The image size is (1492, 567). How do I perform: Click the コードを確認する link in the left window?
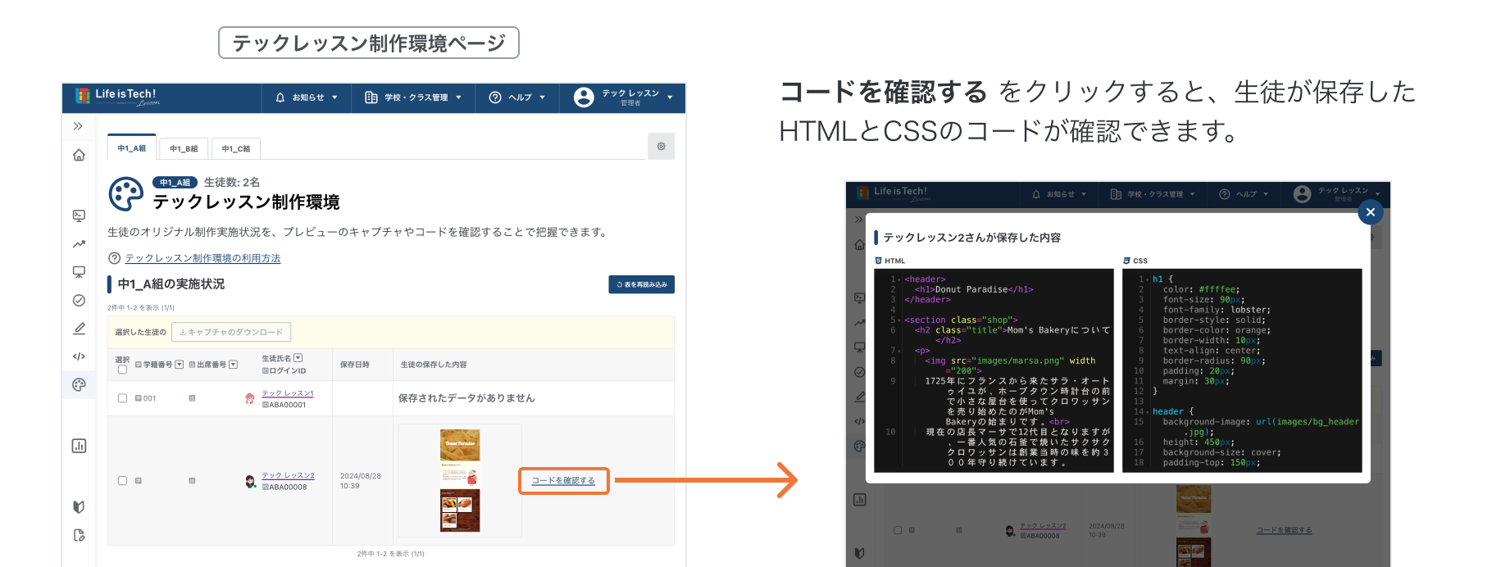pyautogui.click(x=563, y=481)
